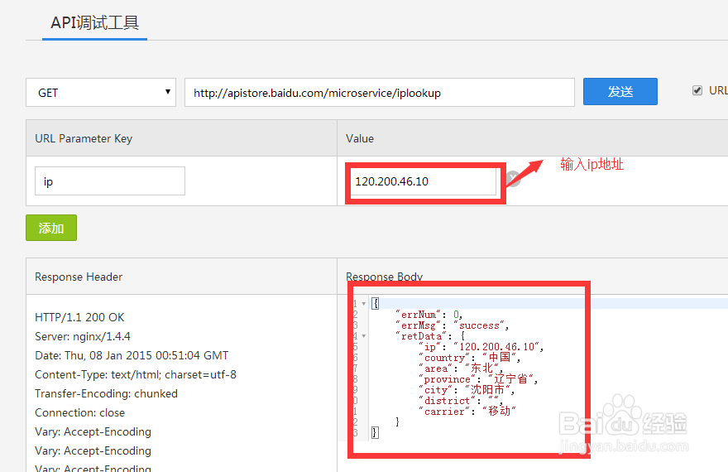Screen dimensions: 728x472
Task: Open the API调试工具 tab
Action: point(94,22)
